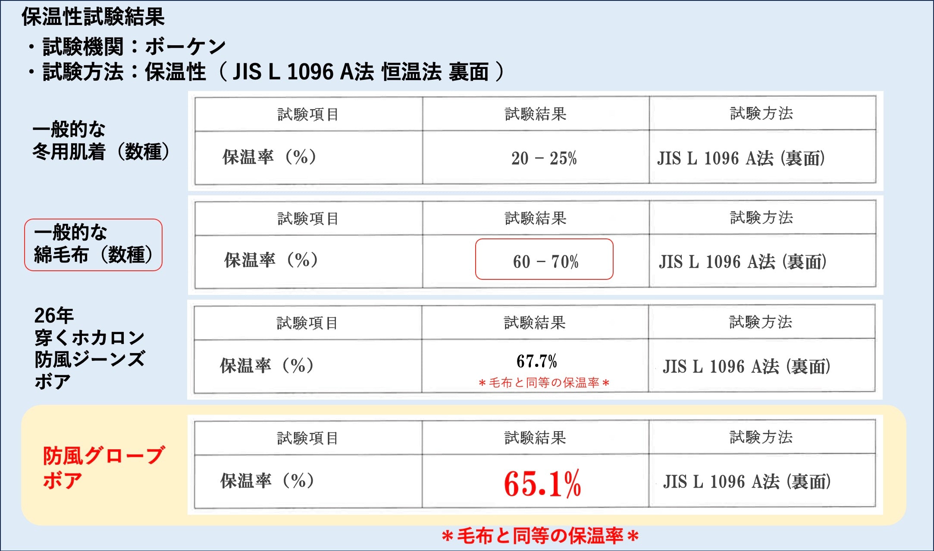This screenshot has height=551, width=934.
Task: Click 試験結果 header in cotton blanket table
Action: point(536,218)
